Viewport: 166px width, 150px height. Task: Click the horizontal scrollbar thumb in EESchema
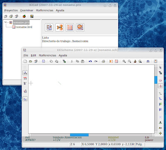[79, 135]
